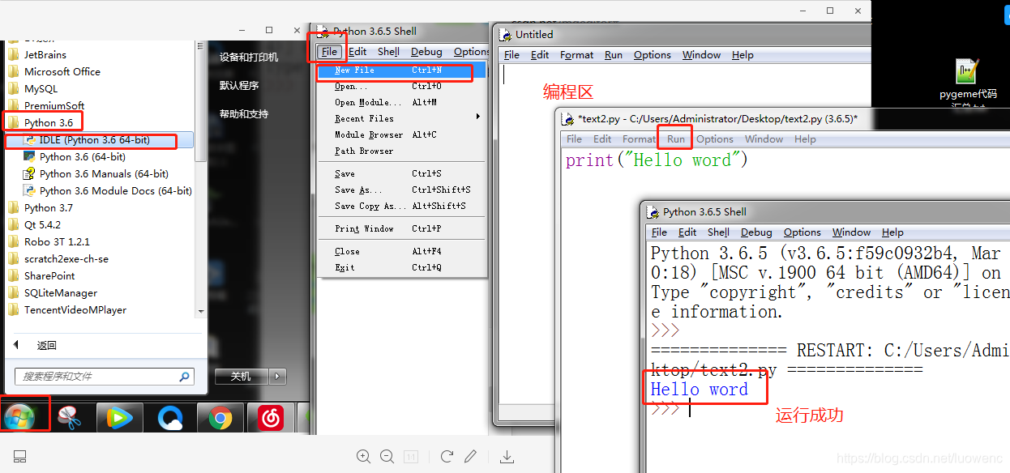This screenshot has height=473, width=1010.
Task: Open the Recent Files submenu
Action: pyautogui.click(x=402, y=118)
